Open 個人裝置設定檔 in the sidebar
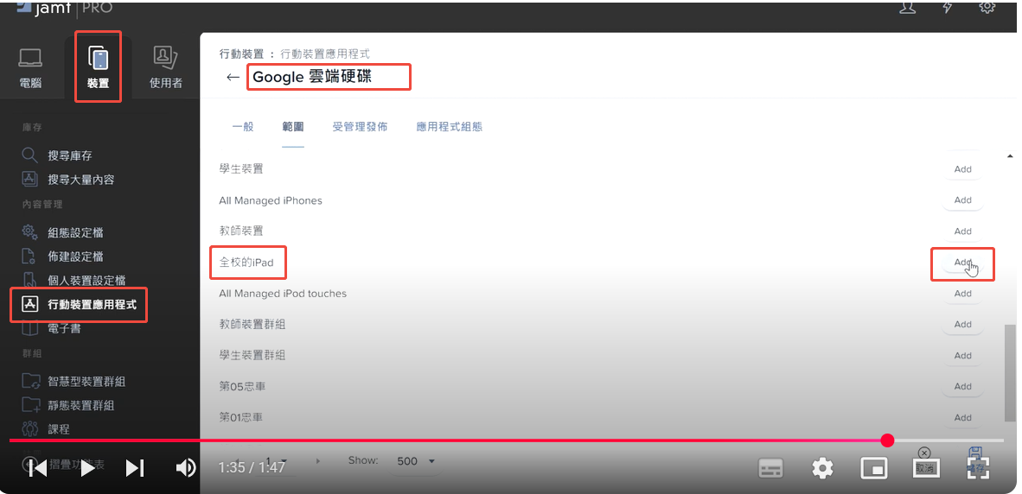Image resolution: width=1022 pixels, height=494 pixels. (x=73, y=281)
